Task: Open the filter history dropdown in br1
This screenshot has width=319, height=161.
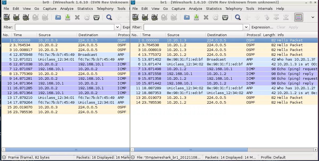Action: (246, 27)
